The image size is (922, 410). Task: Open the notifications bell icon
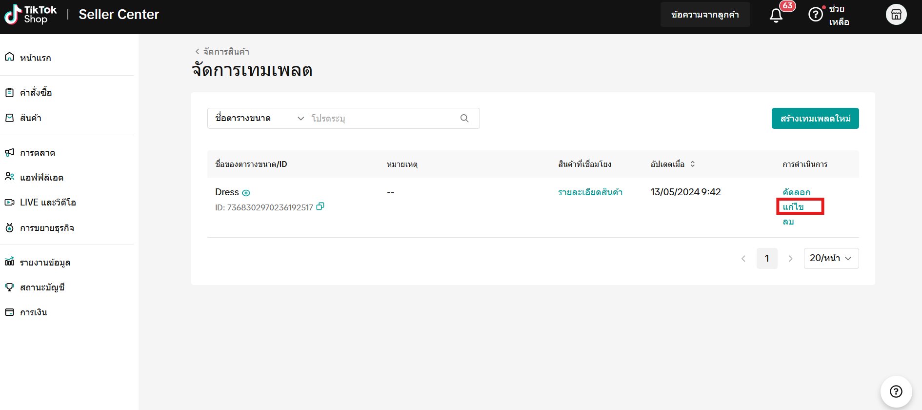click(x=776, y=15)
